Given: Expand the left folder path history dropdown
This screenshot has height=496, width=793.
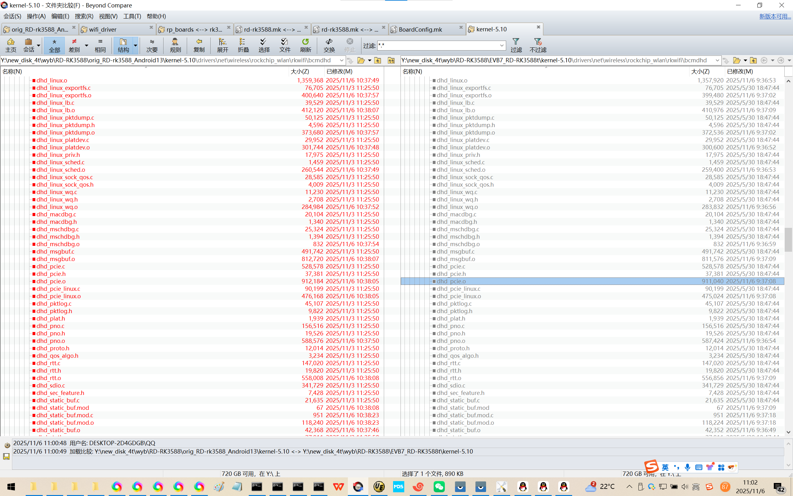Looking at the screenshot, I should pos(341,60).
